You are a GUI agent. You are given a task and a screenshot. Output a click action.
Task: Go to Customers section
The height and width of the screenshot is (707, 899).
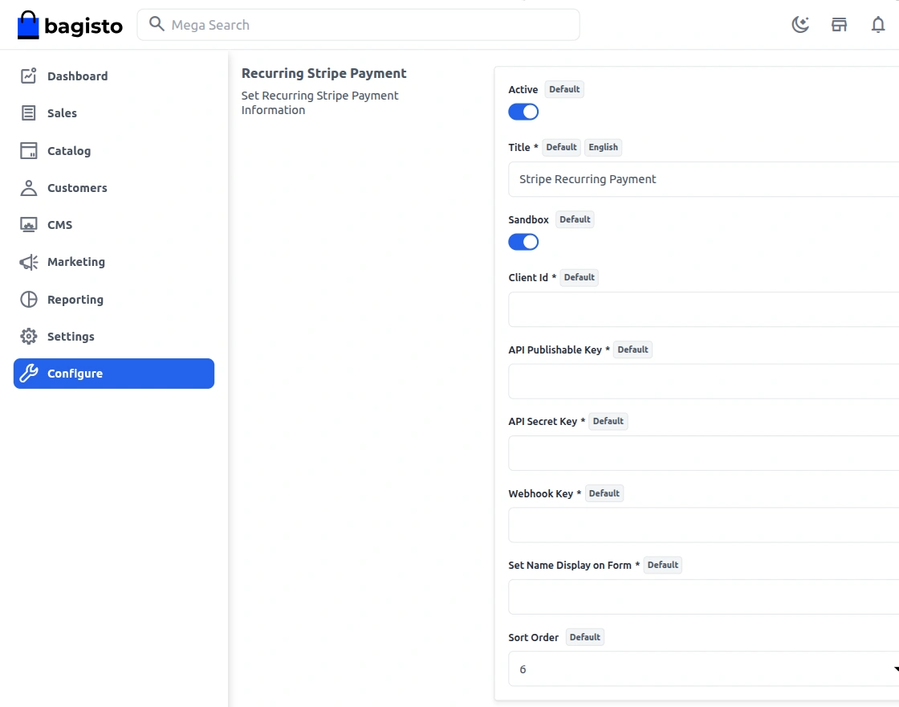[x=77, y=188]
